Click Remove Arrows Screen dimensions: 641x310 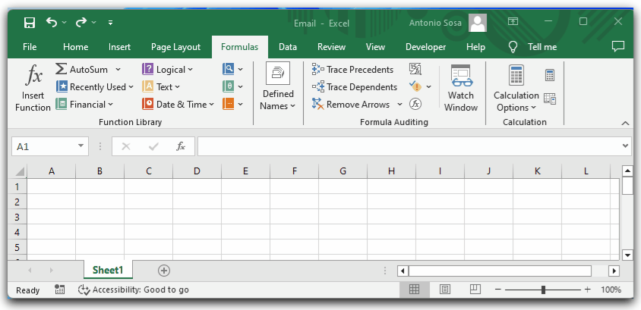(x=351, y=105)
